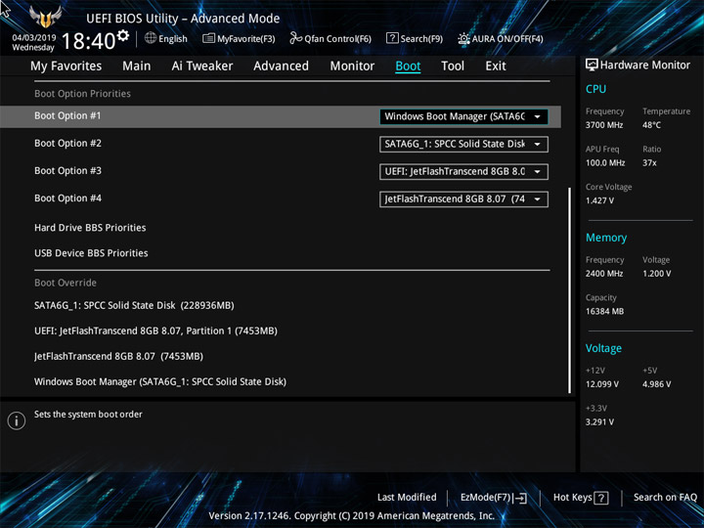
Task: Click the Memory Capacity 16384 MB value
Action: [604, 312]
